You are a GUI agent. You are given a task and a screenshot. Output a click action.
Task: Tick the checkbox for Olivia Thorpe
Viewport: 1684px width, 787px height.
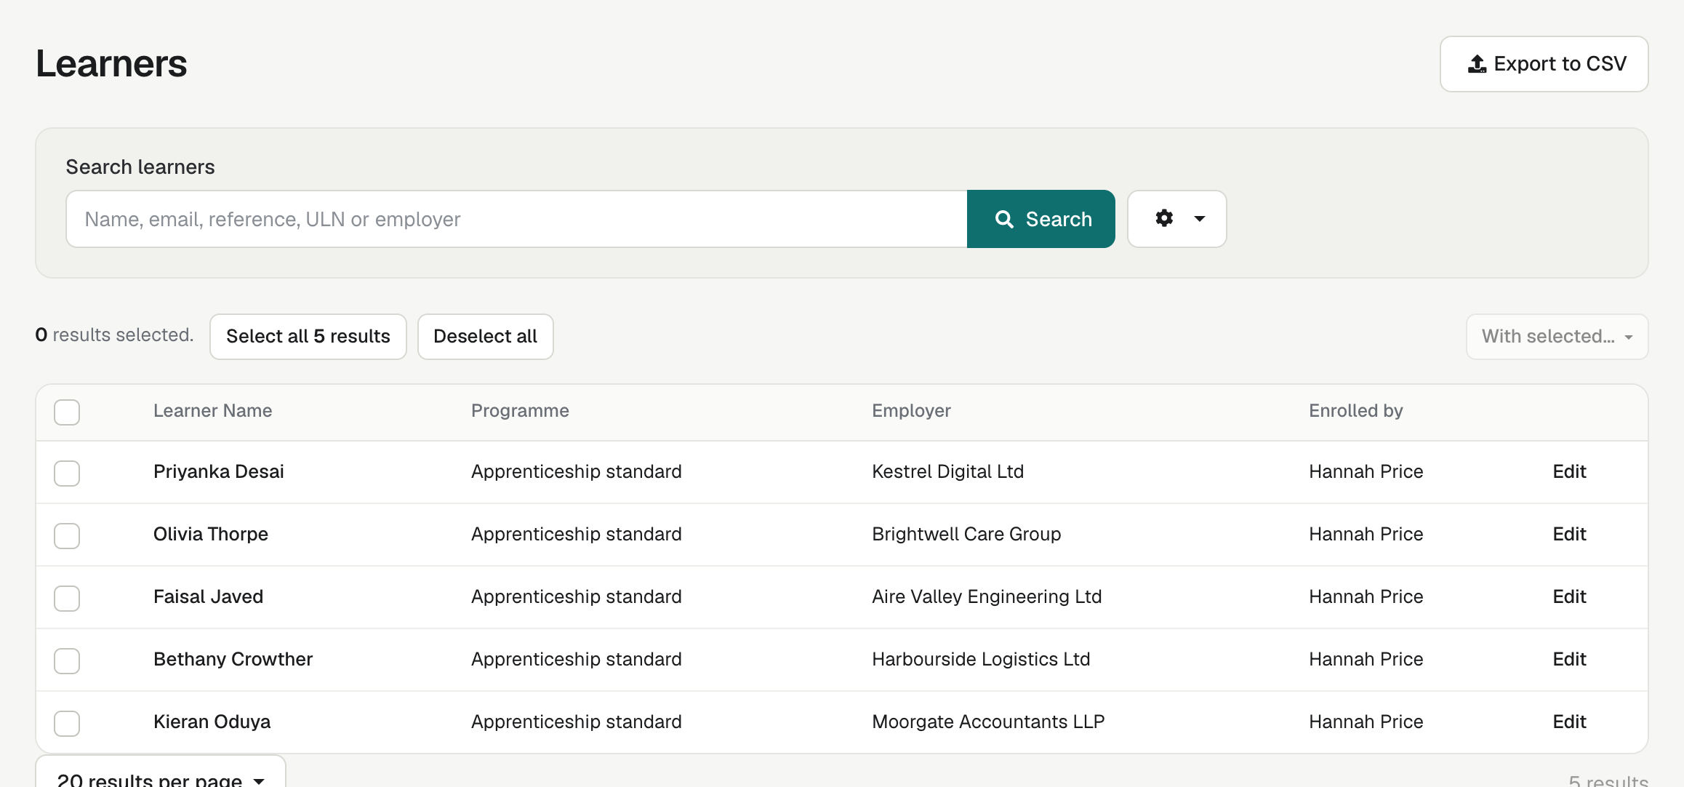tap(67, 535)
